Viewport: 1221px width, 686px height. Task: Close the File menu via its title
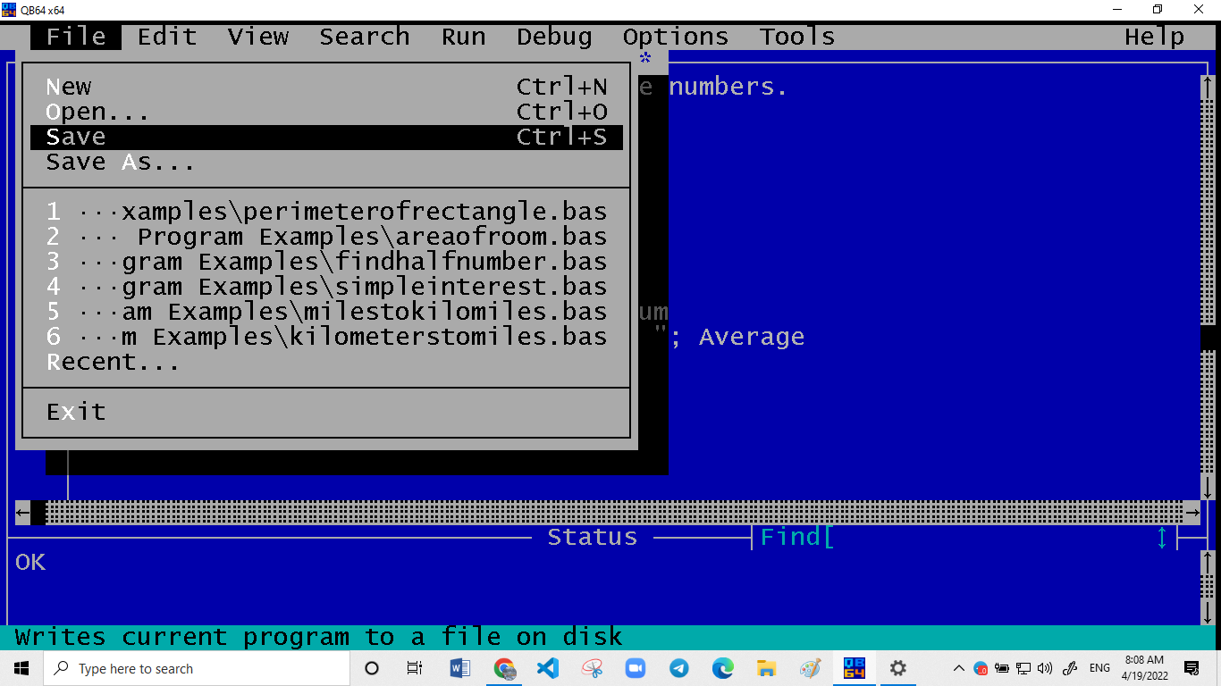point(76,37)
